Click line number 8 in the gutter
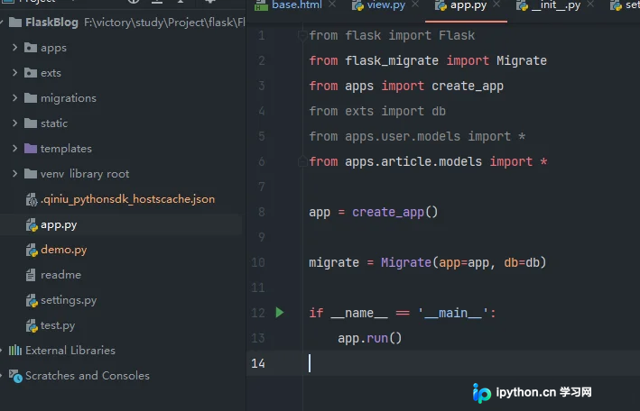 coord(261,212)
